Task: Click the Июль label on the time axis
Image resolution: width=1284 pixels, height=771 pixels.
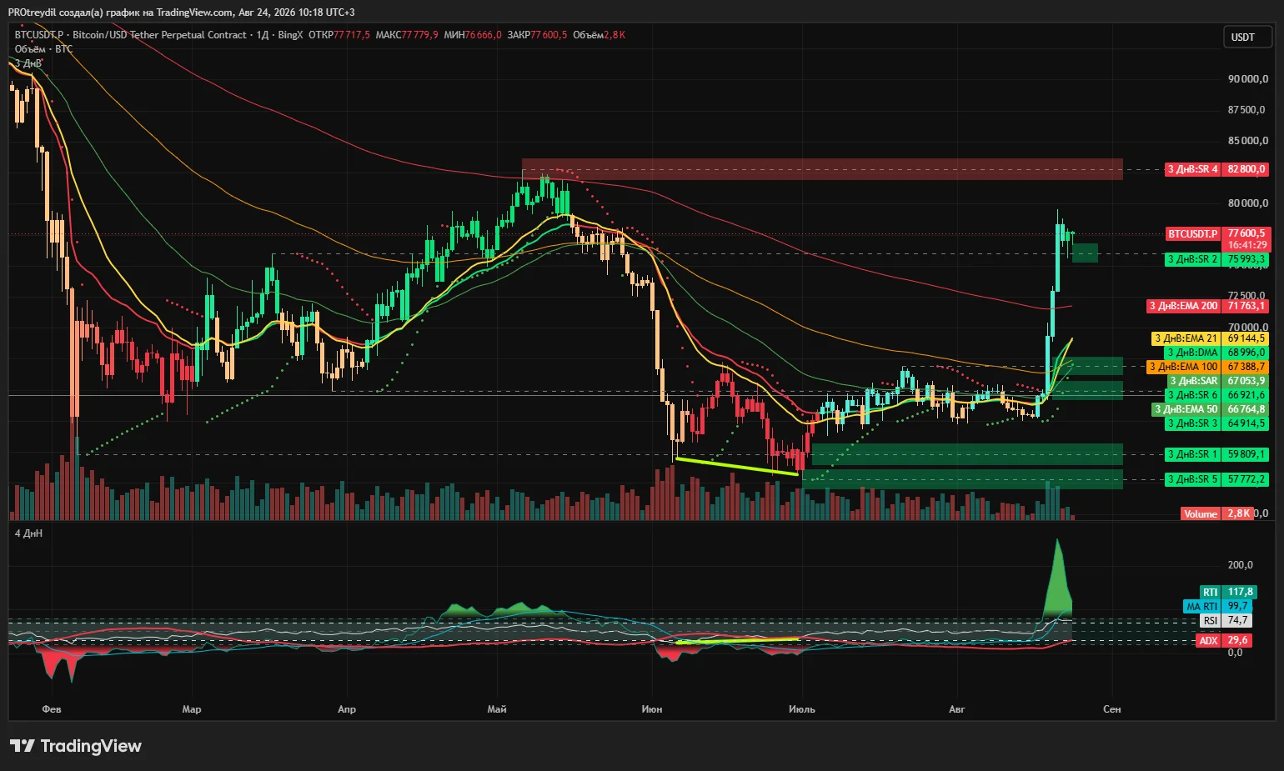Action: 802,709
